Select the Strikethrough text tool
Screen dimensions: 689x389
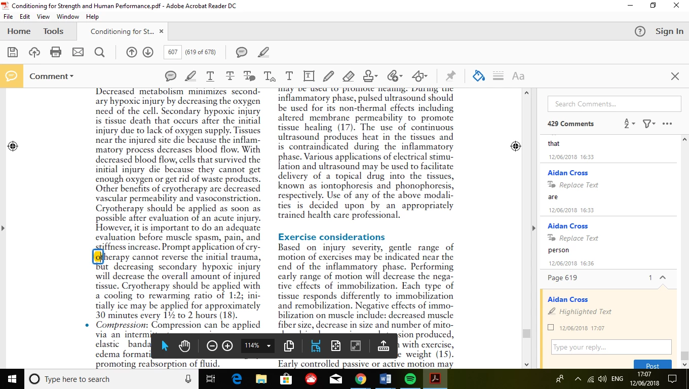230,76
